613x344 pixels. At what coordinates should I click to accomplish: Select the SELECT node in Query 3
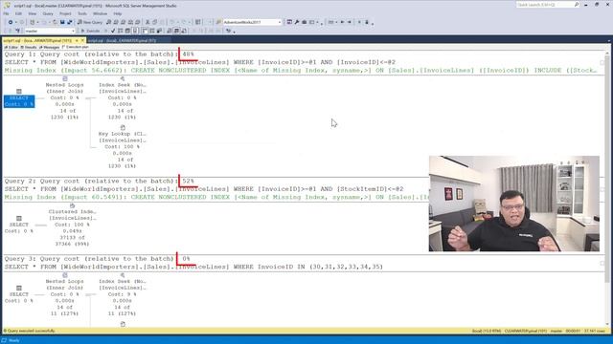19,294
